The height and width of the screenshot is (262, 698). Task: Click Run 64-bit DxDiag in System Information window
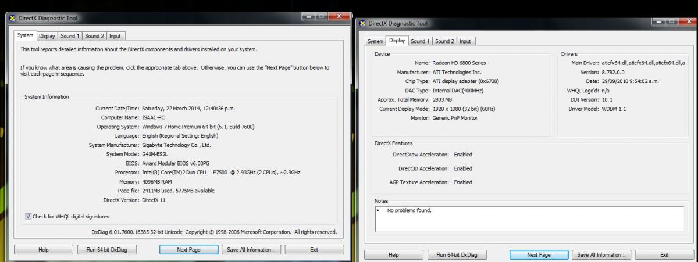pyautogui.click(x=106, y=250)
